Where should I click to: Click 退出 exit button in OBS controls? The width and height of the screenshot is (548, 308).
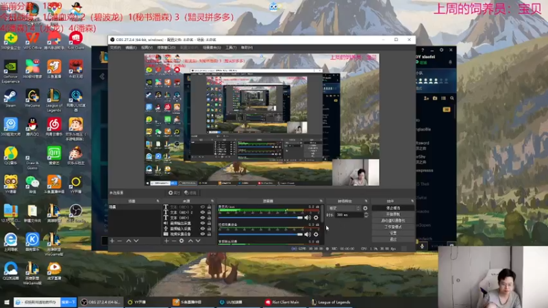(393, 239)
